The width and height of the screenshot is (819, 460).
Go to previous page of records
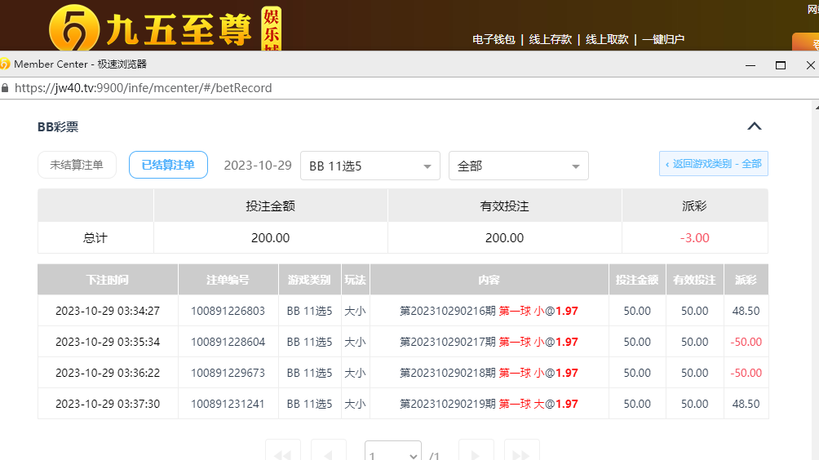pos(329,453)
